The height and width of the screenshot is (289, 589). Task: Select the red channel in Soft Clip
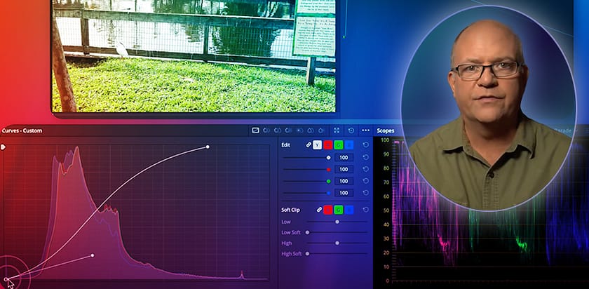click(328, 210)
